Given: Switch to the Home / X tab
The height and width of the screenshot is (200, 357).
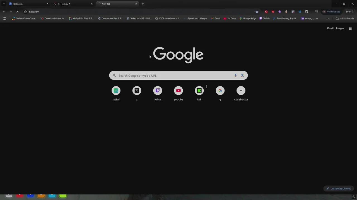Looking at the screenshot, I should click(73, 4).
